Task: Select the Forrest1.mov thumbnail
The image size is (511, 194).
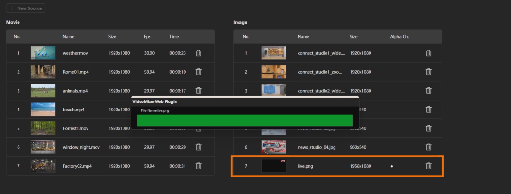Action: coord(43,128)
